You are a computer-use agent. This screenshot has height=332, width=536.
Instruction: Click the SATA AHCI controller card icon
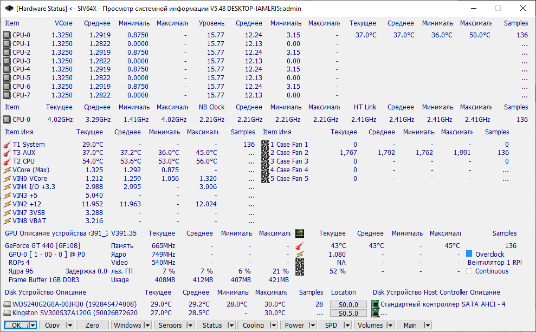376,304
